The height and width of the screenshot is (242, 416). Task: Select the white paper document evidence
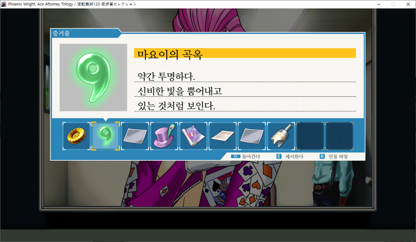(222, 136)
